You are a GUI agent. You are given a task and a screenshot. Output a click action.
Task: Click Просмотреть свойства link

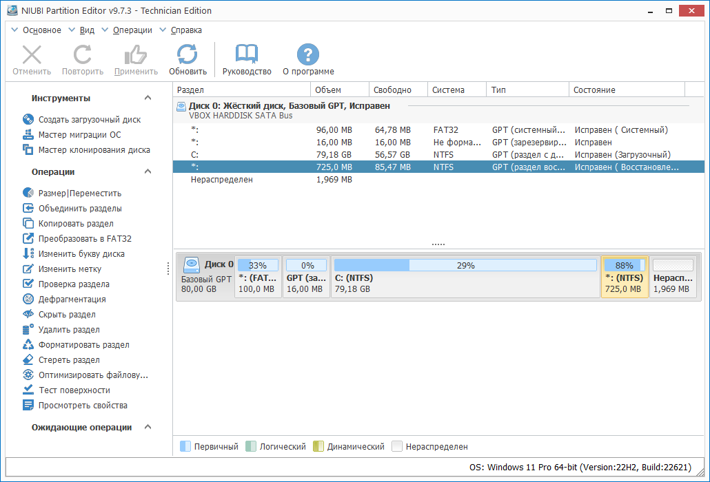pyautogui.click(x=83, y=406)
